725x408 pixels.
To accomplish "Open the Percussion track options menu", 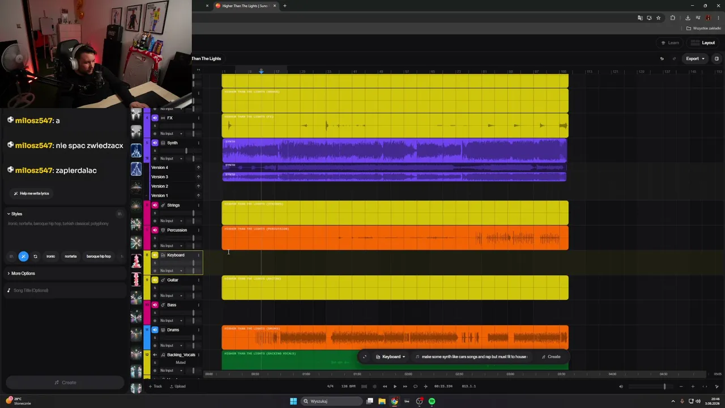I will pyautogui.click(x=198, y=230).
